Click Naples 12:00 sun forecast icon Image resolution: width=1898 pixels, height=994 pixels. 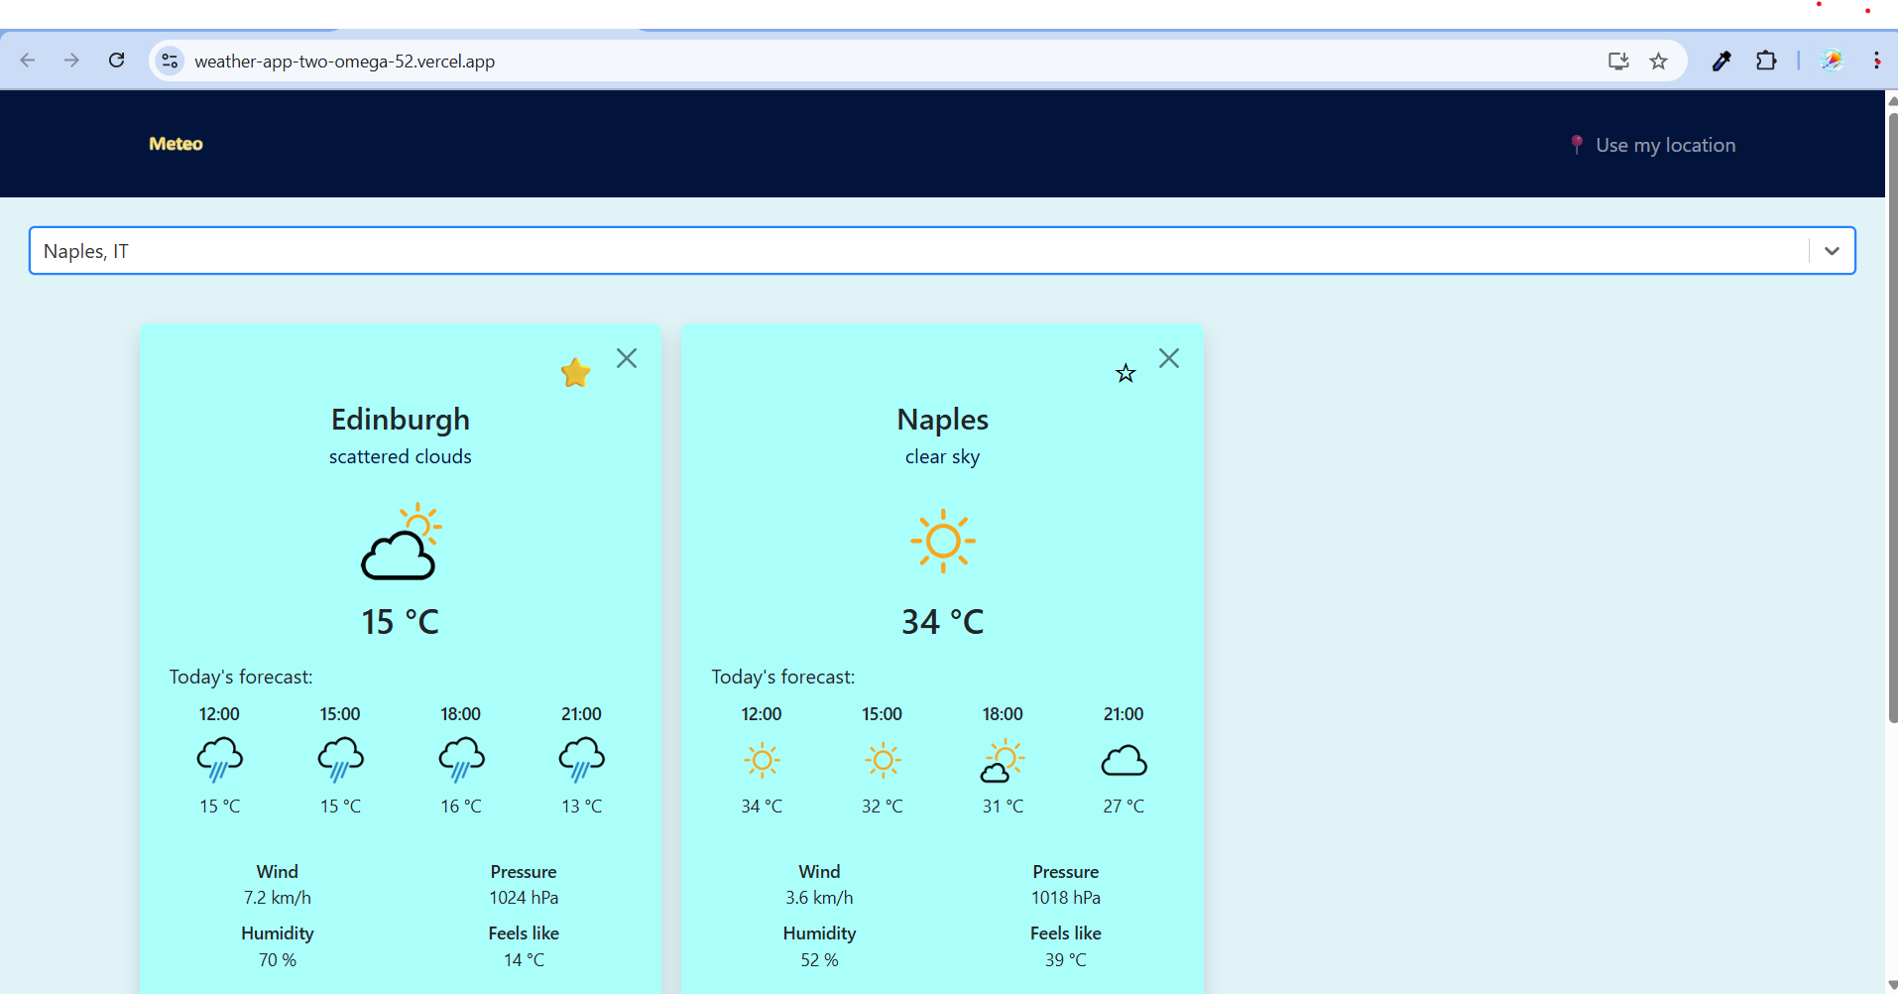(x=762, y=761)
